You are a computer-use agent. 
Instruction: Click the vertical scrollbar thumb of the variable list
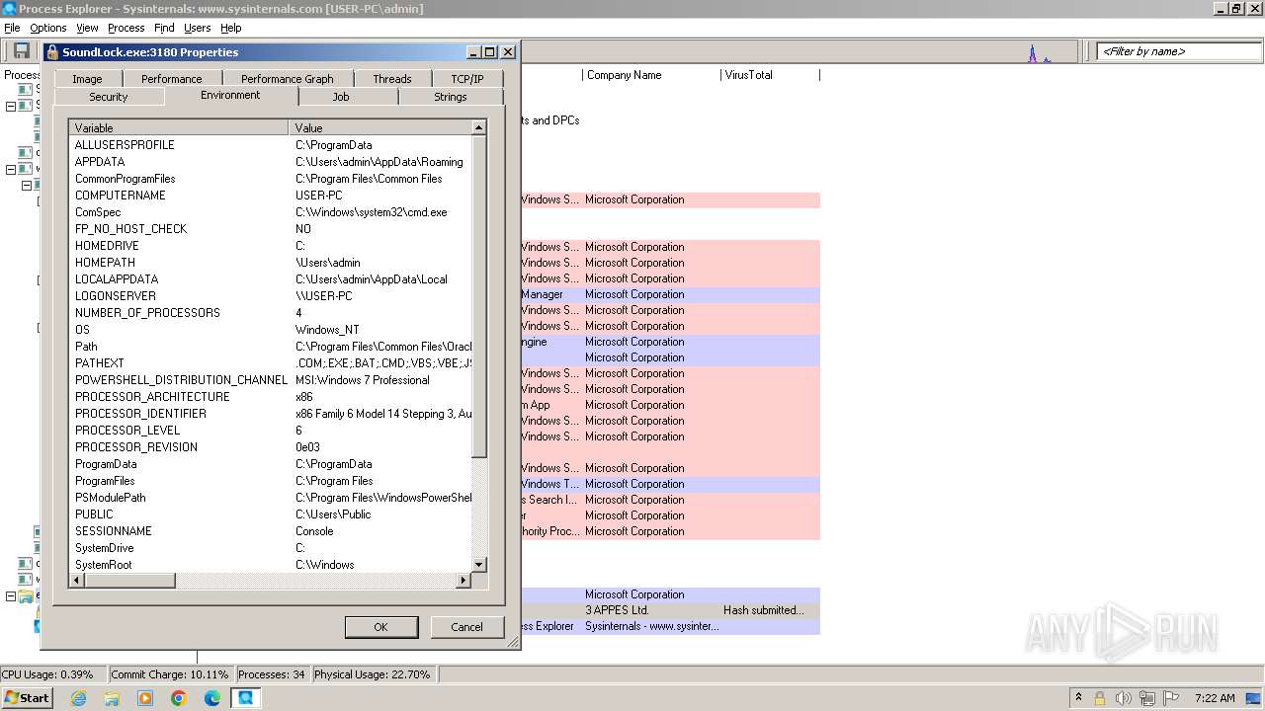click(x=479, y=296)
